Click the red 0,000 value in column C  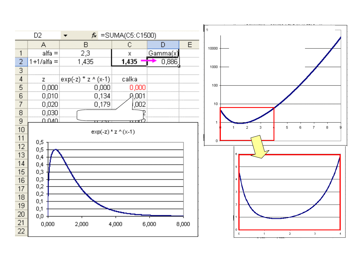tap(129, 87)
